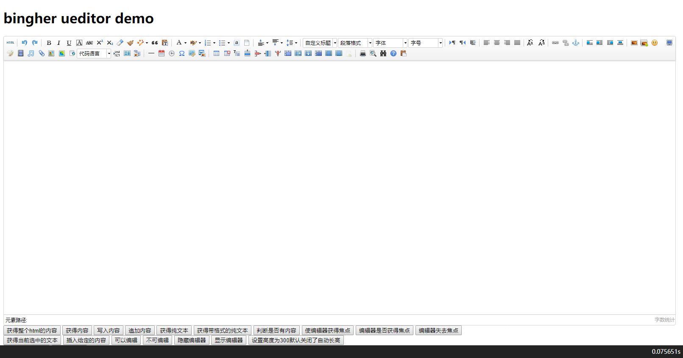Click the 获得整个html的内容 button

coord(32,330)
